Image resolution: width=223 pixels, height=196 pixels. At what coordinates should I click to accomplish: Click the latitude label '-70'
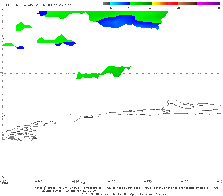coord(3,72)
